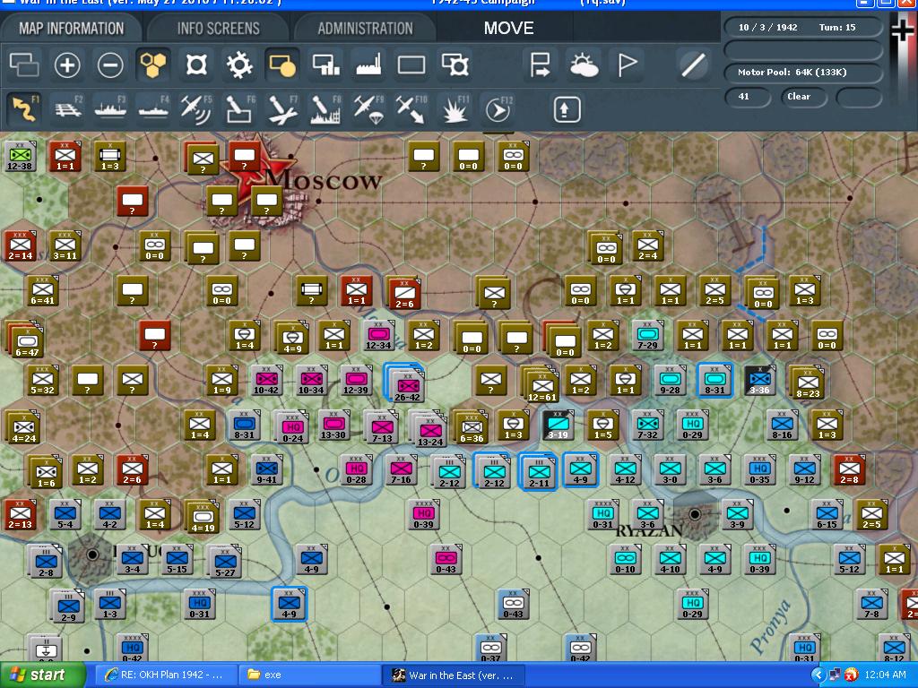Select the 6=47 Soviet stack

point(24,340)
